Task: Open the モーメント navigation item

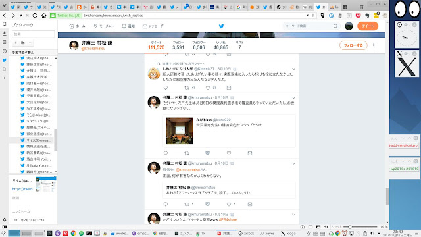Action: pos(104,26)
